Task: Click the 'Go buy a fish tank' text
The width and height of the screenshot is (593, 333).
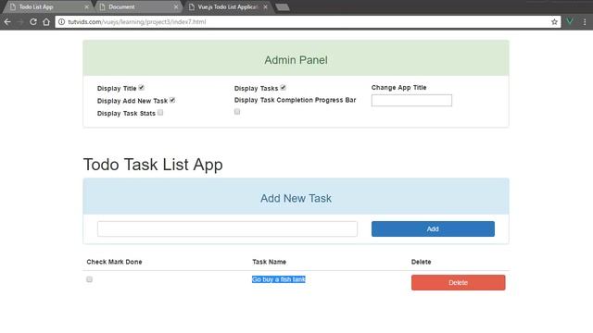Action: pos(279,279)
